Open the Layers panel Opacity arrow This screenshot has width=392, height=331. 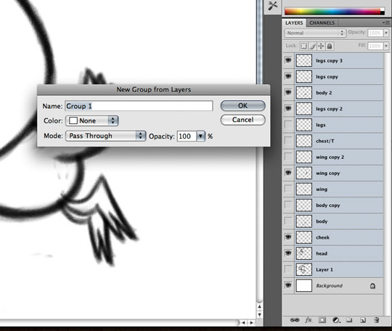pos(386,33)
